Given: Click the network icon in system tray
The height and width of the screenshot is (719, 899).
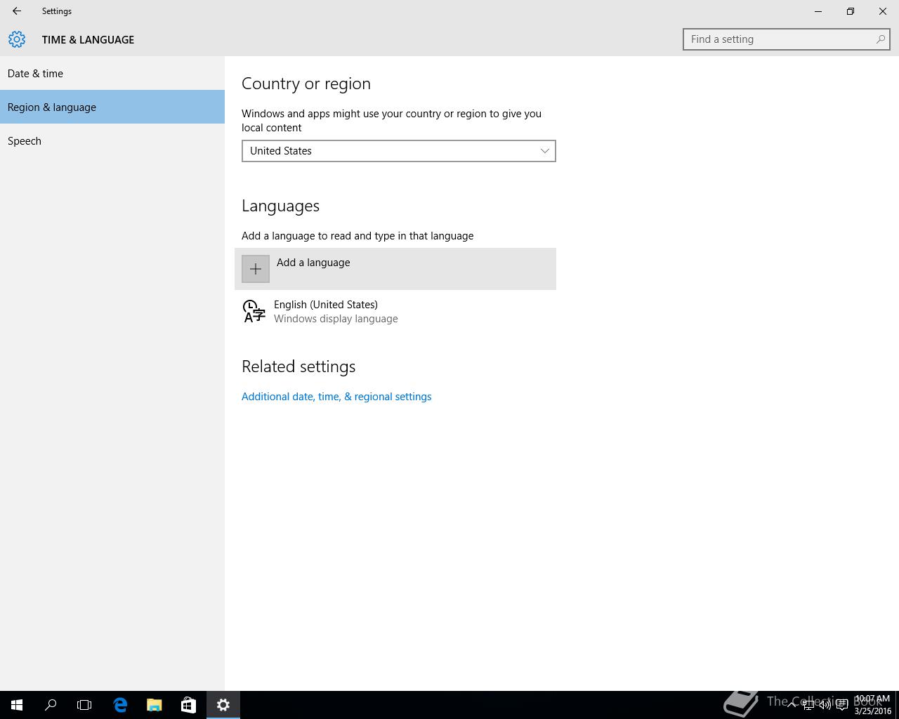Looking at the screenshot, I should click(808, 705).
